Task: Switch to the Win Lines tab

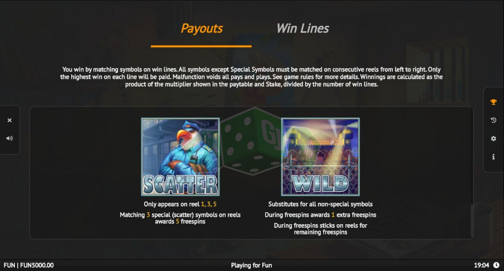Action: [x=303, y=28]
